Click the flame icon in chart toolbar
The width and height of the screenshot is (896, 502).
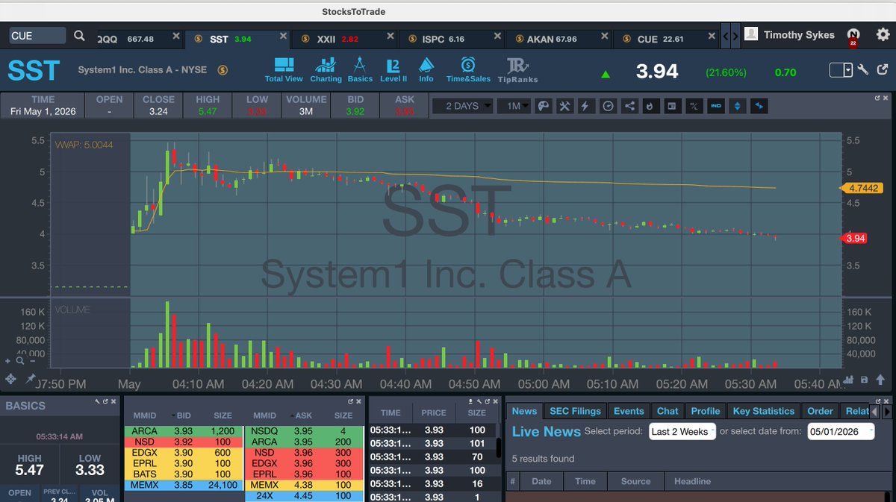coord(650,106)
